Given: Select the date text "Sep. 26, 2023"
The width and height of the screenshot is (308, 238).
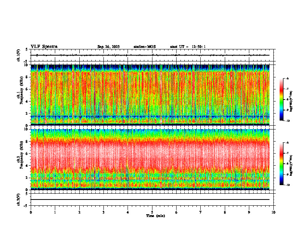Looking at the screenshot, I should 108,47.
